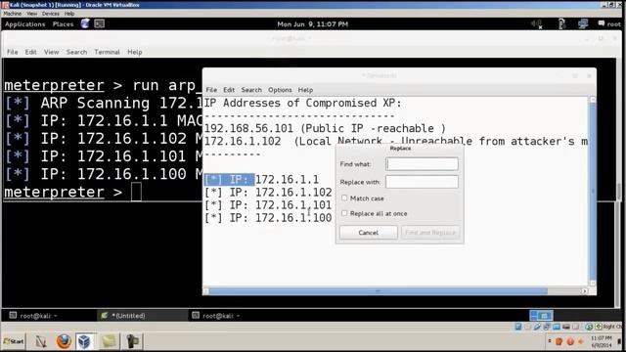626x352 pixels.
Task: Click the Firefox icon in Windows taskbar
Action: click(x=64, y=341)
